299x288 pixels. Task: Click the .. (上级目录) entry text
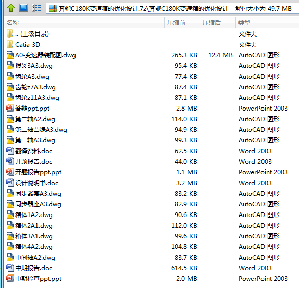(x=32, y=34)
